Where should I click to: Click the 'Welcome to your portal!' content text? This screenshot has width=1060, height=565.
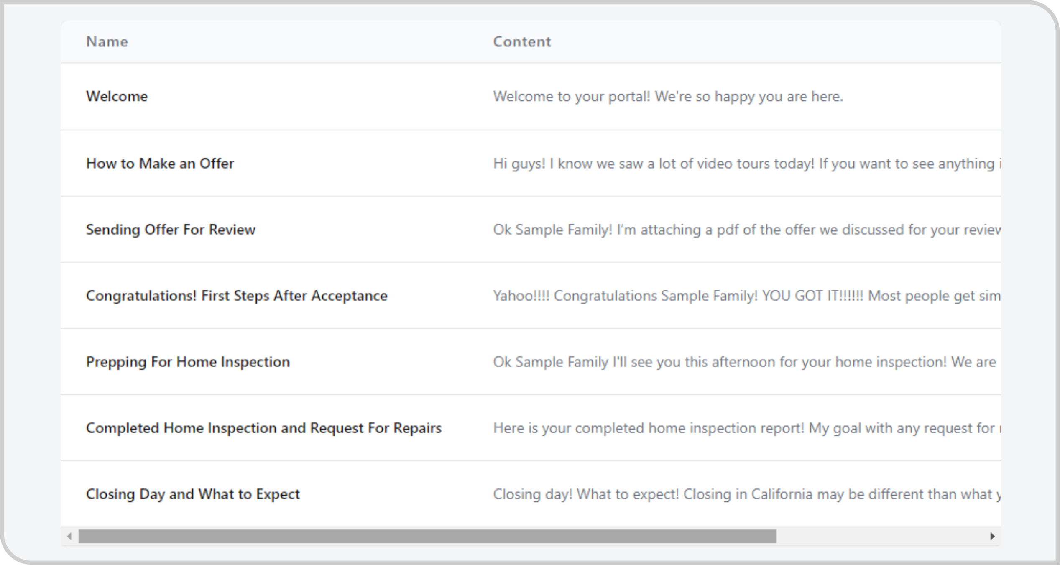(668, 97)
